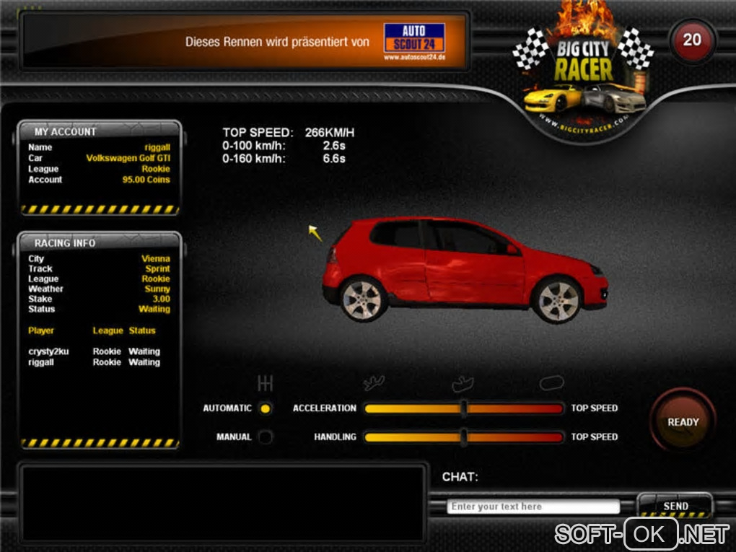Adjust the Acceleration to Top Speed slider handle
Screen dimensions: 736x552
pyautogui.click(x=464, y=408)
